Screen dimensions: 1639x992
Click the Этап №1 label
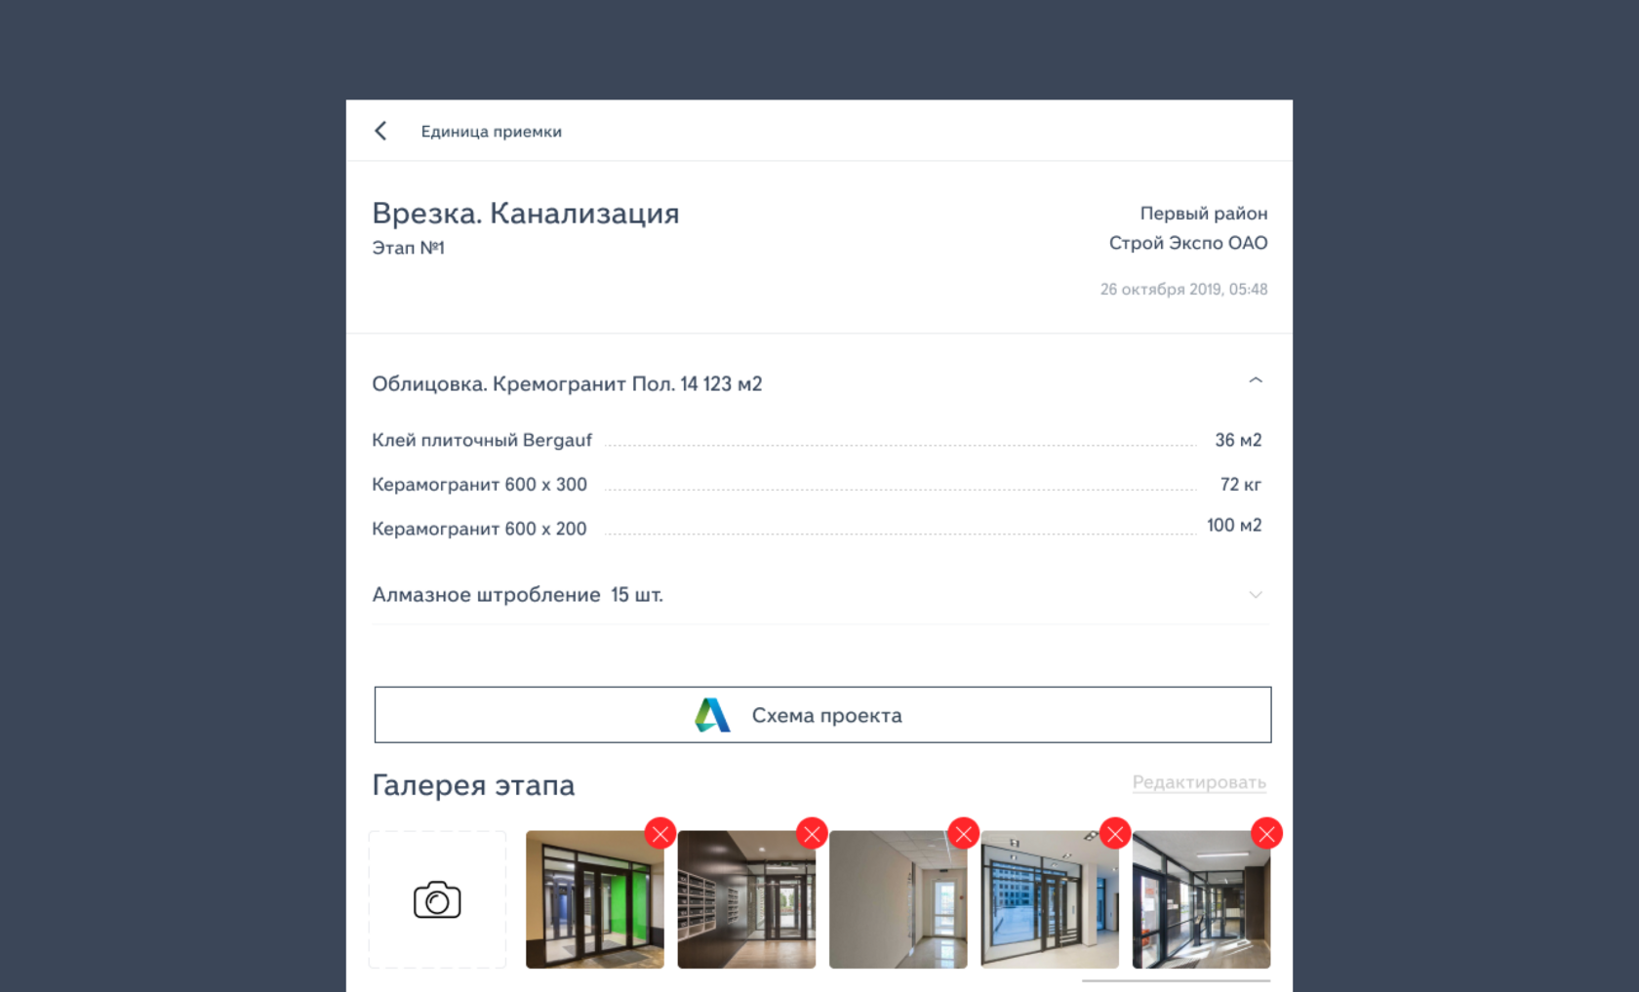pyautogui.click(x=408, y=248)
